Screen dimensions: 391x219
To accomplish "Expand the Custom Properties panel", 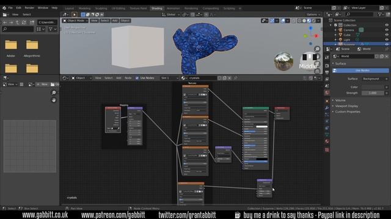I will click(x=348, y=112).
